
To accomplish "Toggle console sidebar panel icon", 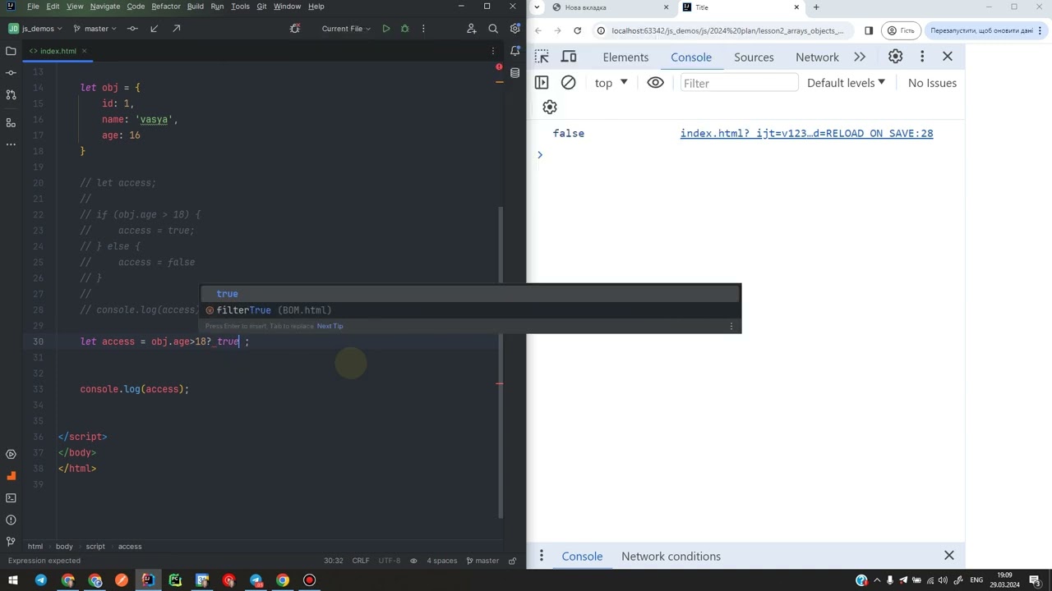I will (x=542, y=82).
